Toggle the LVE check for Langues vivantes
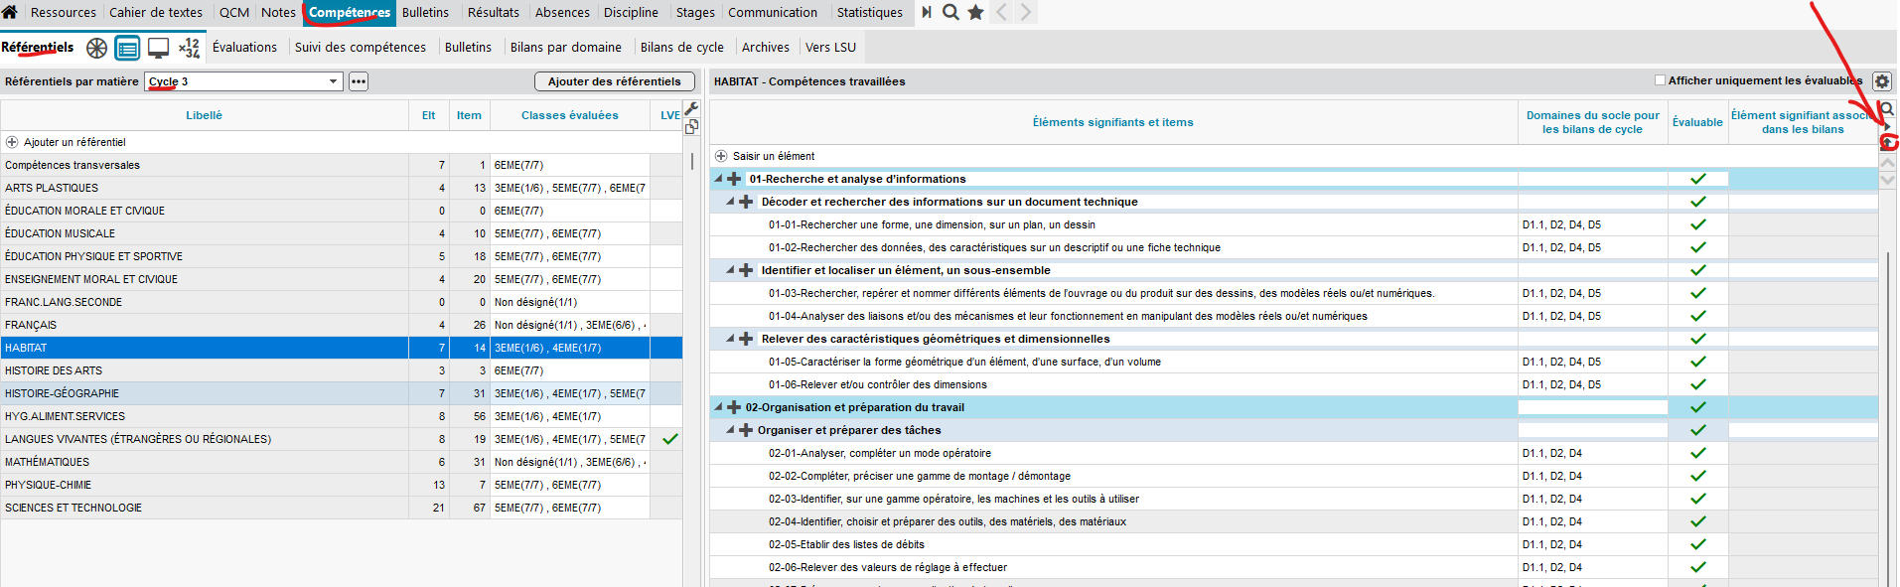Screen dimensions: 1900x587 point(670,439)
